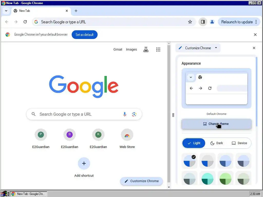
Task: Select the Device mode option
Action: pos(239,143)
